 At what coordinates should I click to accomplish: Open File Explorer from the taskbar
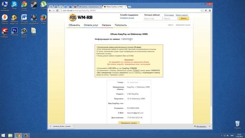point(10,135)
